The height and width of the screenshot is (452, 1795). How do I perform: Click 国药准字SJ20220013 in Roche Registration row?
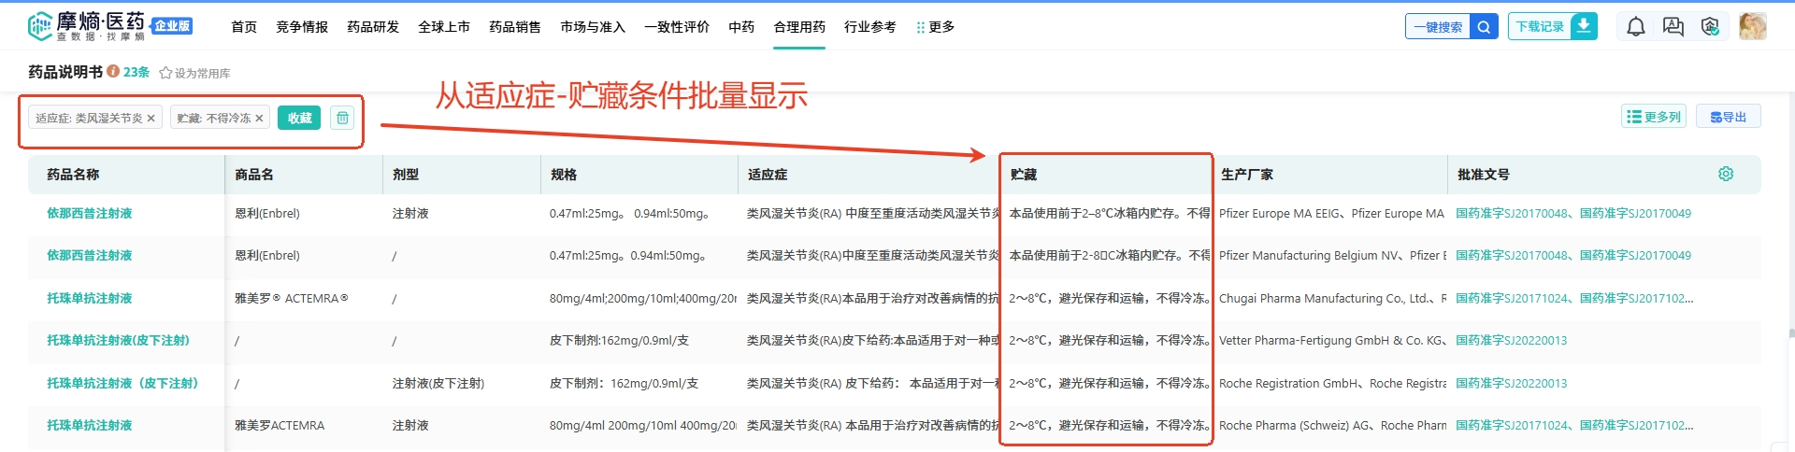[x=1512, y=383]
